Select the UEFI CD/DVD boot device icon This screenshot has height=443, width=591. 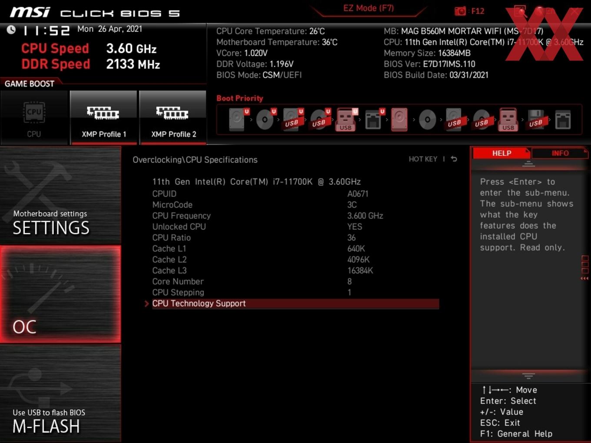click(x=266, y=119)
